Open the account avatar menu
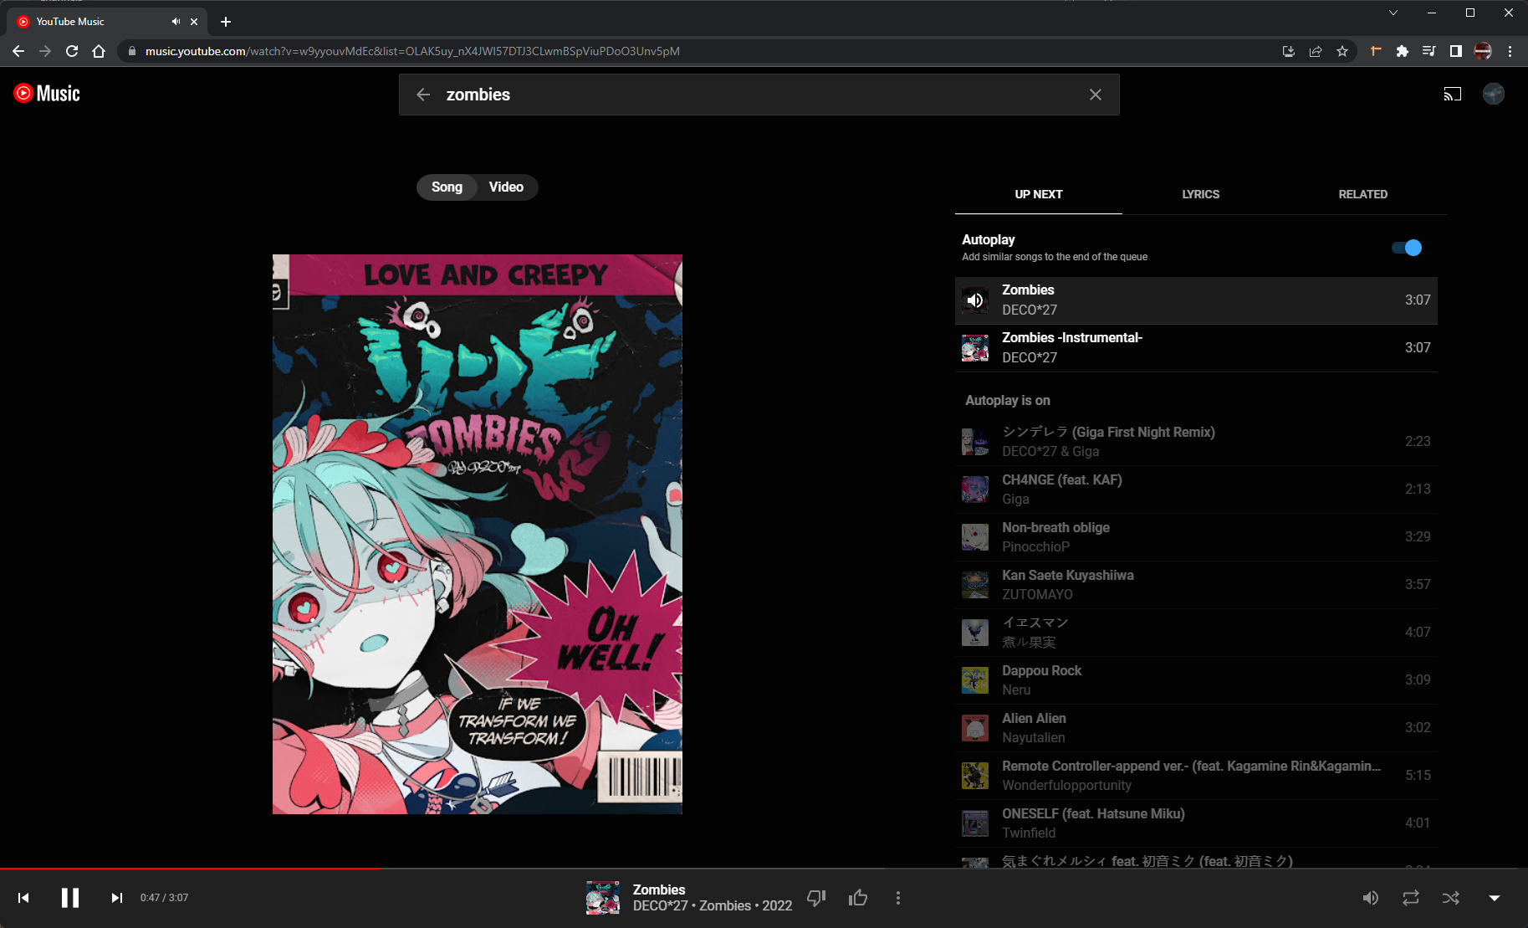The image size is (1528, 928). click(1494, 94)
